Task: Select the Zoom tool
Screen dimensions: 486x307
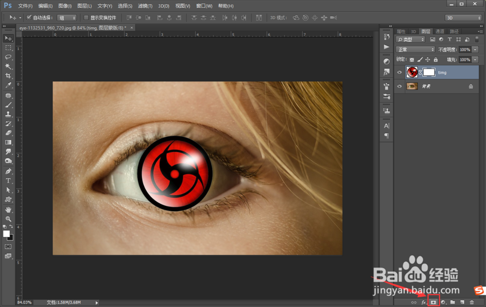Action: point(8,219)
